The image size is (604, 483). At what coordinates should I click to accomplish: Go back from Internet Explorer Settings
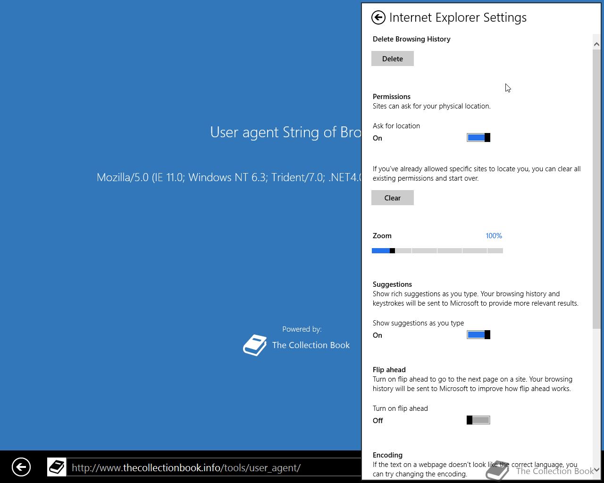(378, 17)
